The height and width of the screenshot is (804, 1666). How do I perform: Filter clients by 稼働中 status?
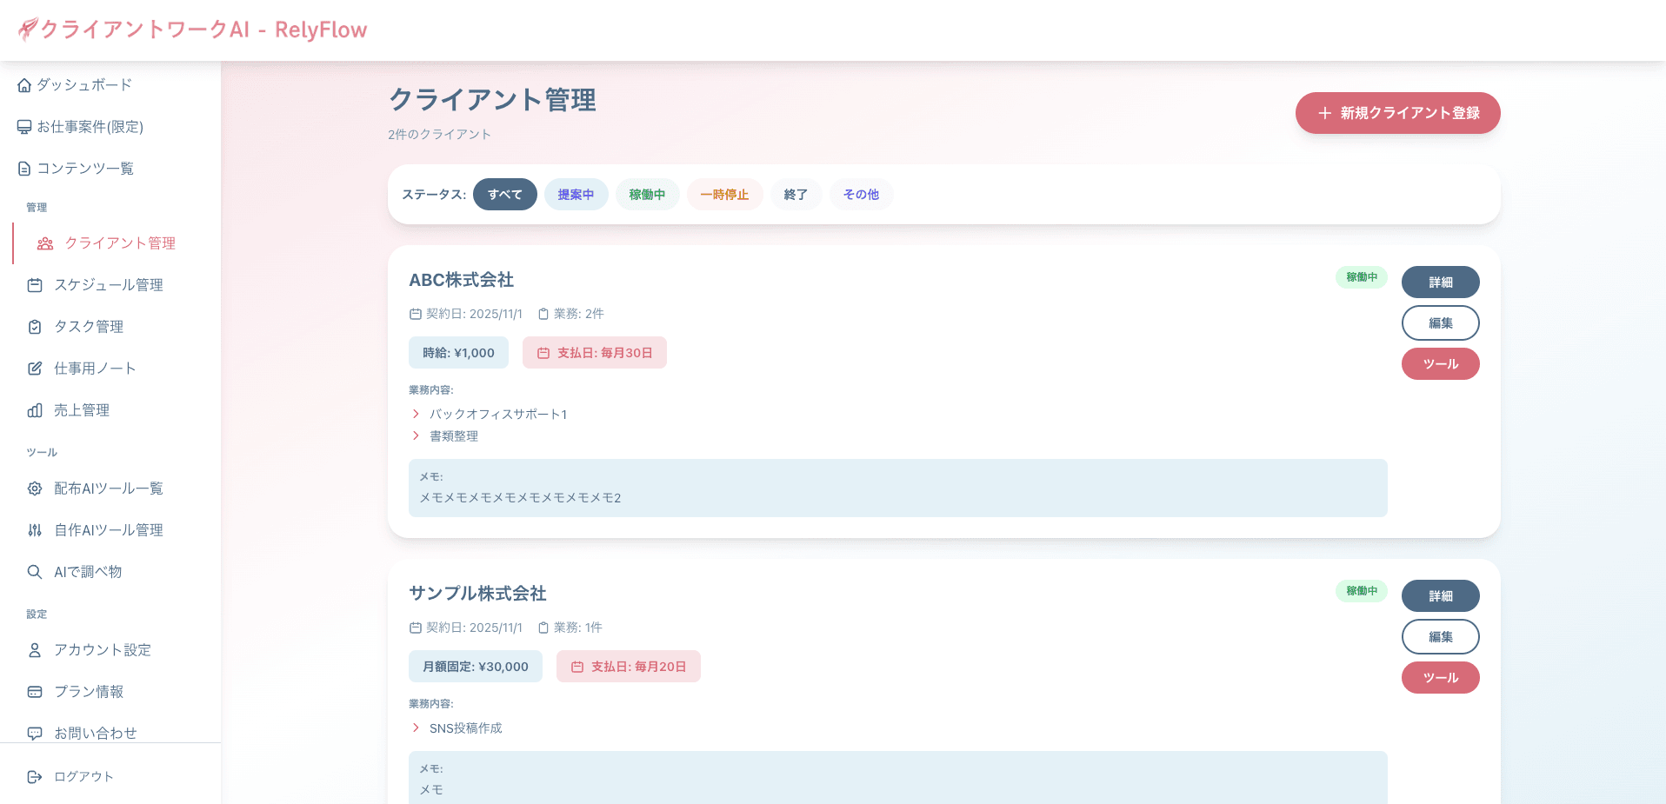(647, 194)
